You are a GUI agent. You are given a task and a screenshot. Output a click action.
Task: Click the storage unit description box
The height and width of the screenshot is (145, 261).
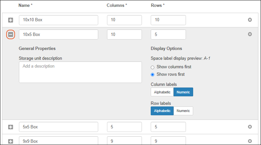point(80,72)
